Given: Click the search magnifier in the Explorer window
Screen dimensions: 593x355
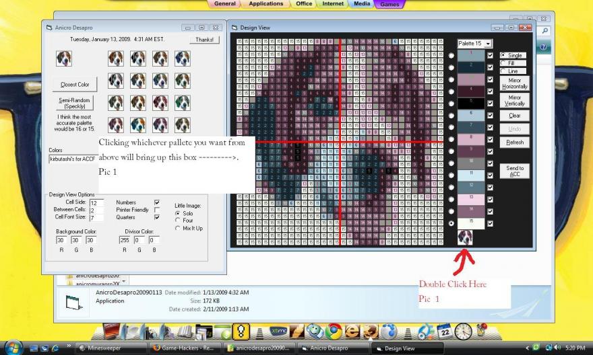Looking at the screenshot, I should [x=545, y=31].
